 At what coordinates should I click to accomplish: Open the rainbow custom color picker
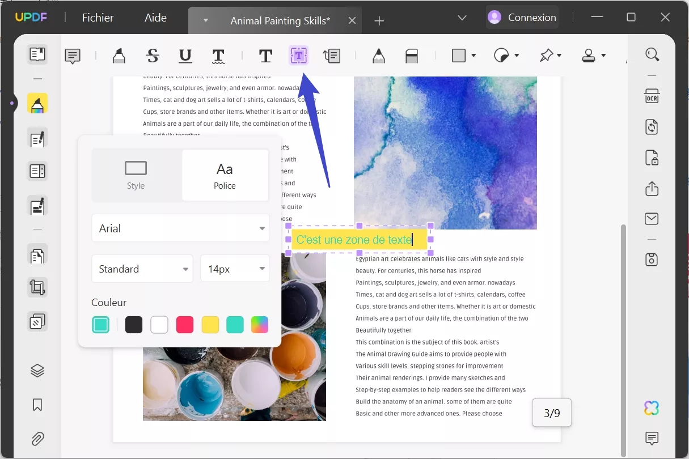[x=260, y=325]
